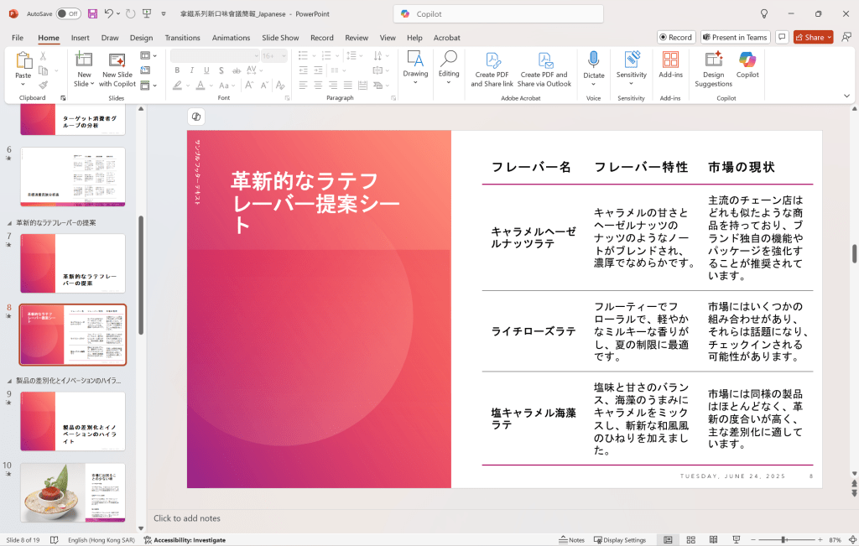Toggle AutoSave switch

pyautogui.click(x=68, y=13)
